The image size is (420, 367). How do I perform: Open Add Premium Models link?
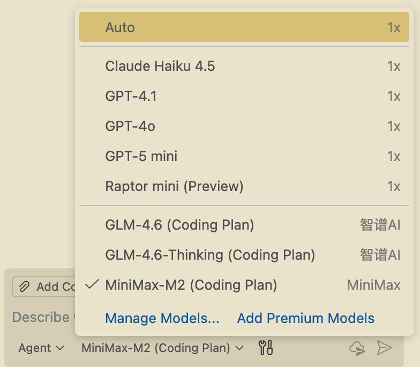[305, 319]
